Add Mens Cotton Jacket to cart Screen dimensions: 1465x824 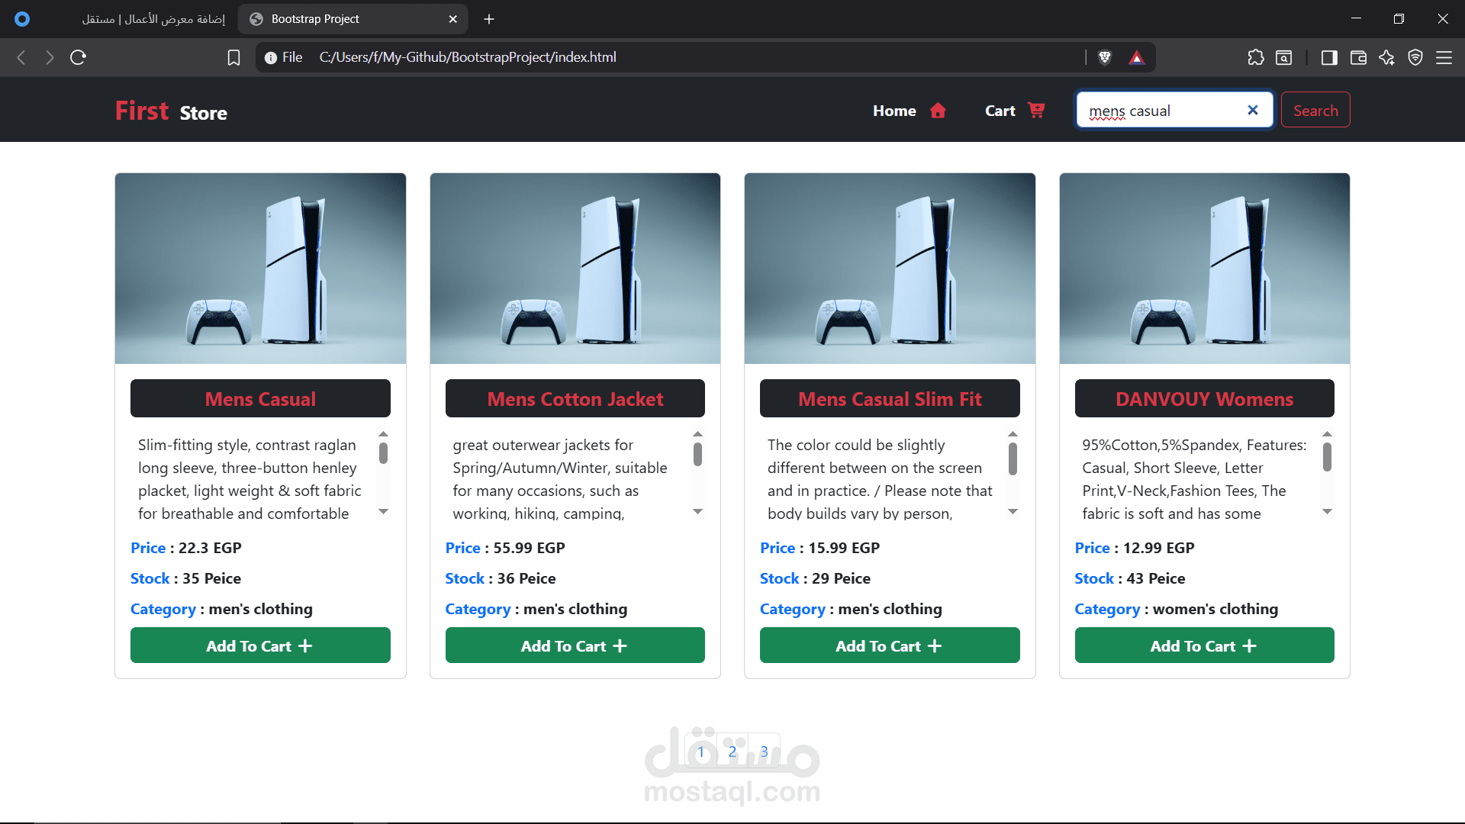575,645
